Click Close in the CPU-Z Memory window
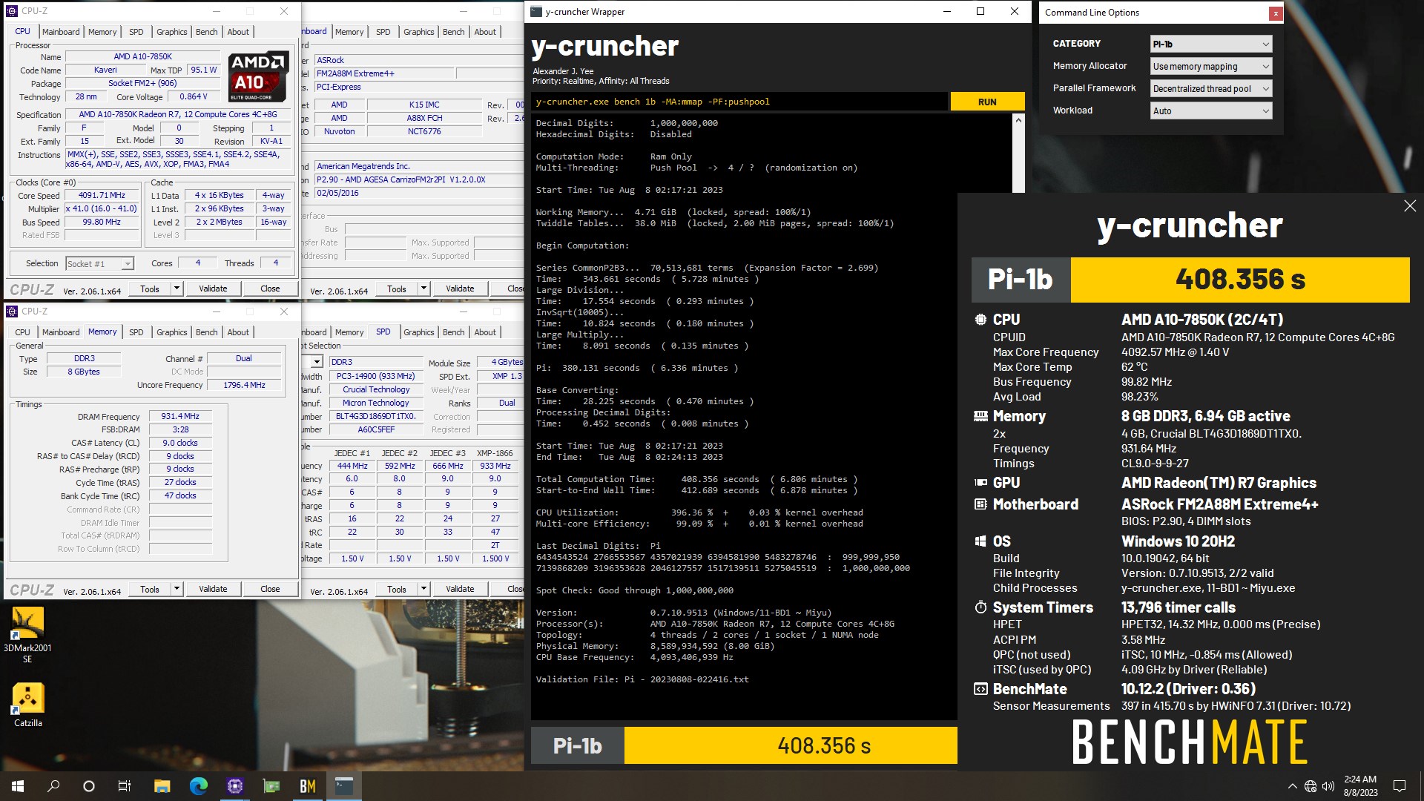 click(x=270, y=589)
